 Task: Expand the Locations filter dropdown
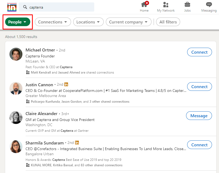[x=88, y=22]
